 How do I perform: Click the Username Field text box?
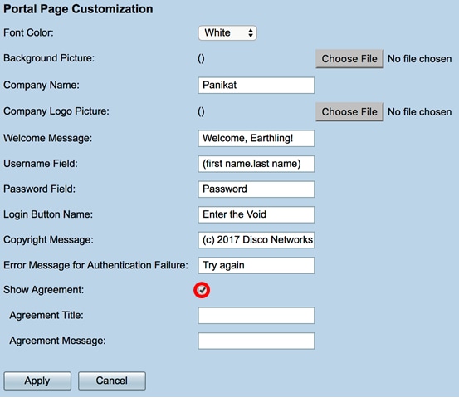(256, 164)
